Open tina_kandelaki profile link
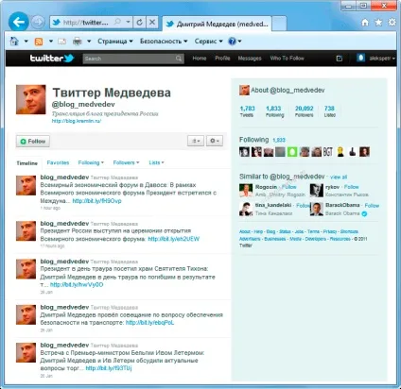The image size is (401, 389). pyautogui.click(x=273, y=205)
